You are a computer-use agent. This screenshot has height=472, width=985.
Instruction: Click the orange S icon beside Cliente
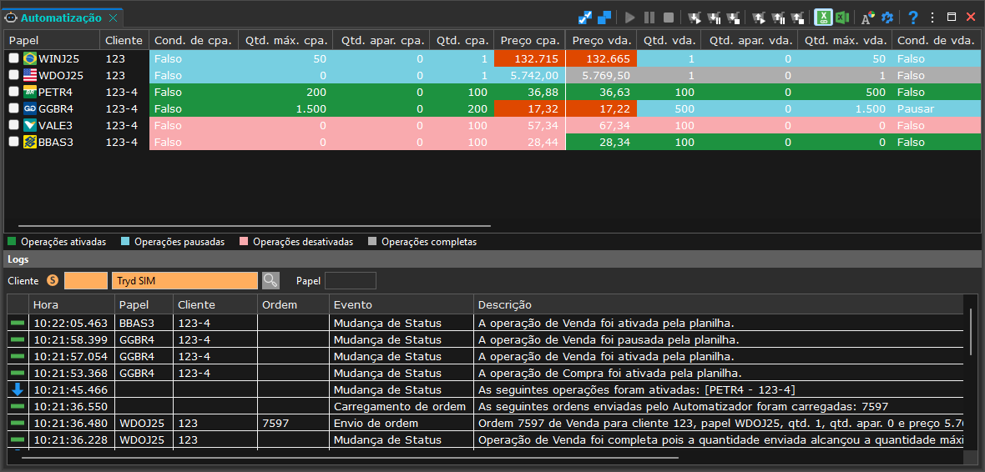[53, 280]
